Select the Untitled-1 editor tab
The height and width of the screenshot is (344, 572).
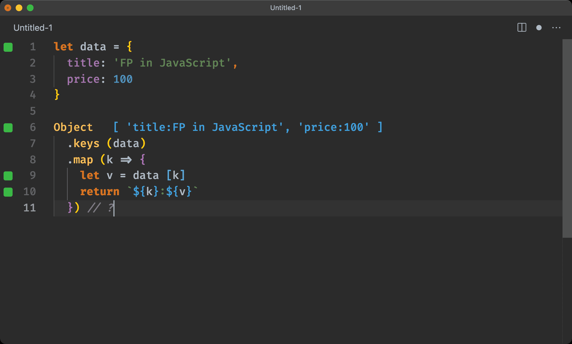(33, 28)
